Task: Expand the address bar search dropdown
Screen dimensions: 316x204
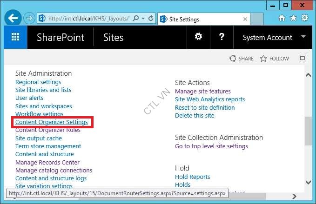Action: click(x=143, y=19)
